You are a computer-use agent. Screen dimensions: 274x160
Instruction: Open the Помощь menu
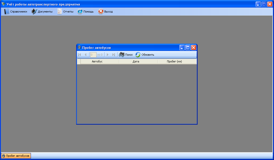point(86,12)
